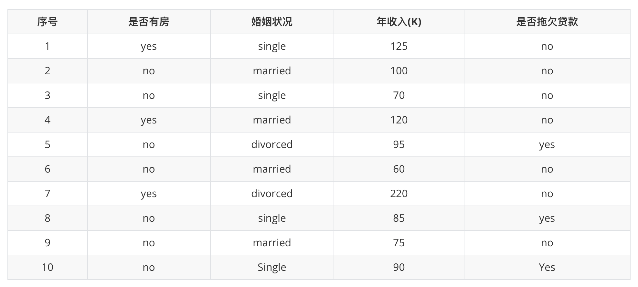Click the divorced cell in row 7

pyautogui.click(x=272, y=194)
